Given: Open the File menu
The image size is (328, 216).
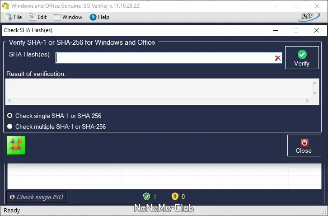Looking at the screenshot, I should click(x=14, y=17).
